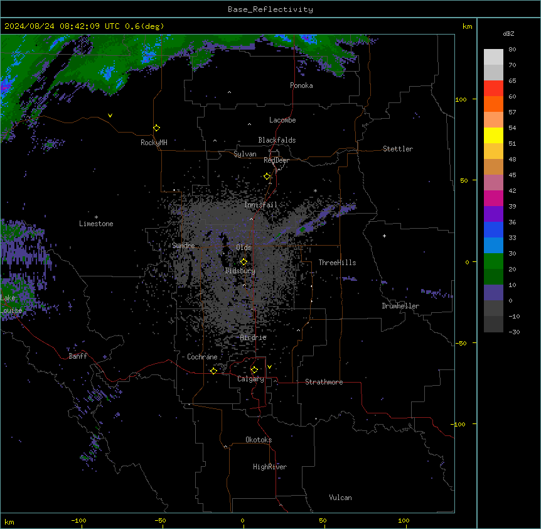Click the Innisfail city label
This screenshot has width=541, height=529.
point(260,205)
